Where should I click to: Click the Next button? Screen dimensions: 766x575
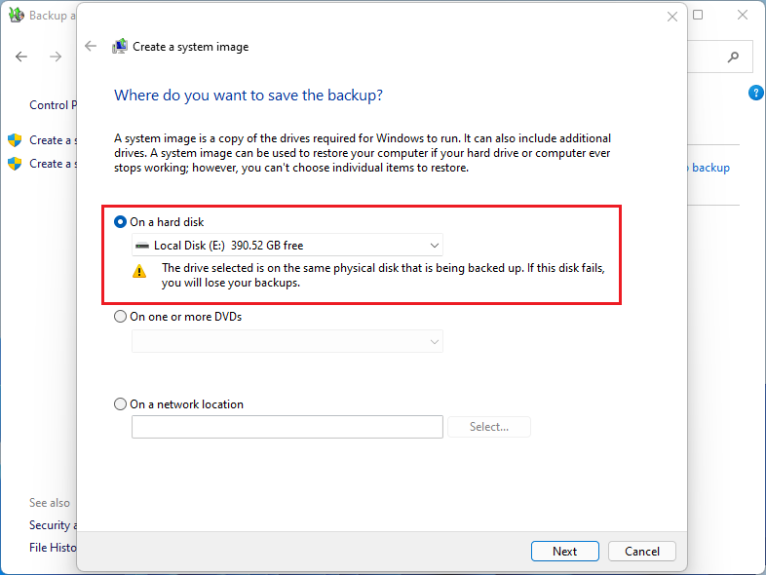565,551
